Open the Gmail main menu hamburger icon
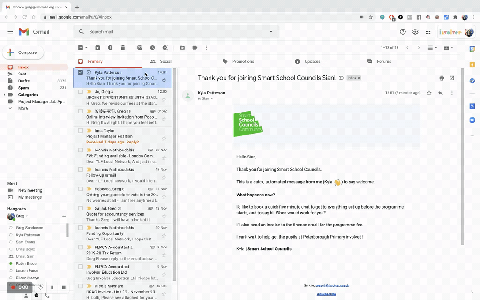Viewport: 480px width, 300px height. click(x=10, y=31)
